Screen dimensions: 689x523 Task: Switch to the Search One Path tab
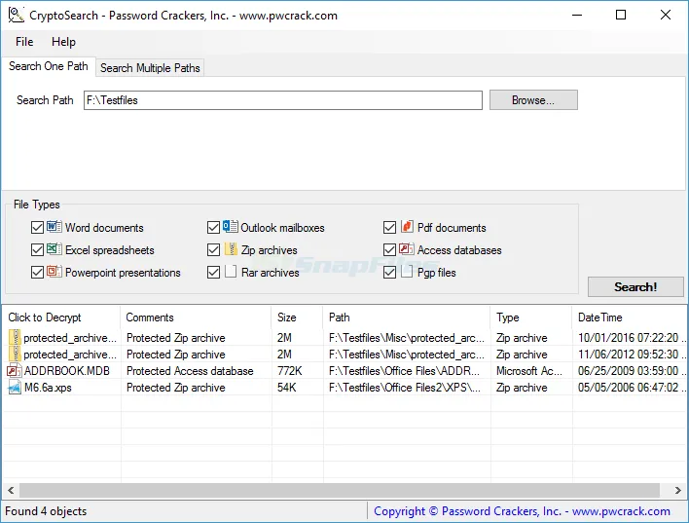tap(49, 66)
